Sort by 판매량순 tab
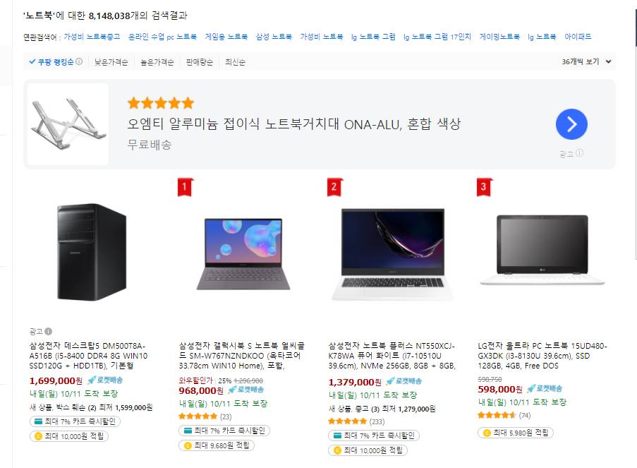Screen dimensions: 637x468 199,62
